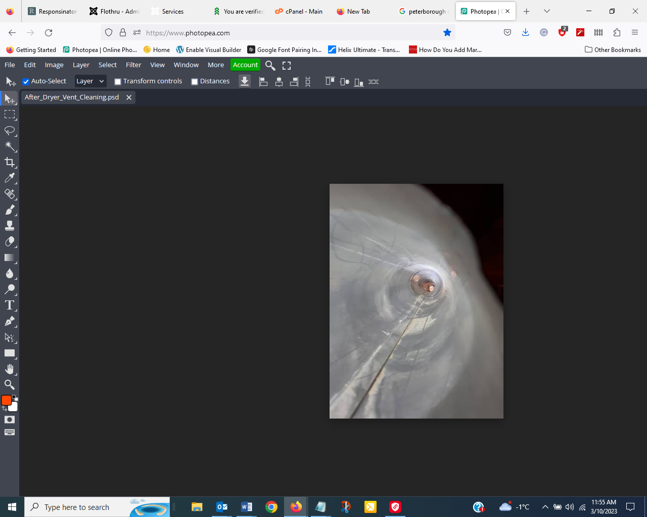This screenshot has width=647, height=517.
Task: Disable the Auto-Select checkbox
Action: pyautogui.click(x=26, y=81)
